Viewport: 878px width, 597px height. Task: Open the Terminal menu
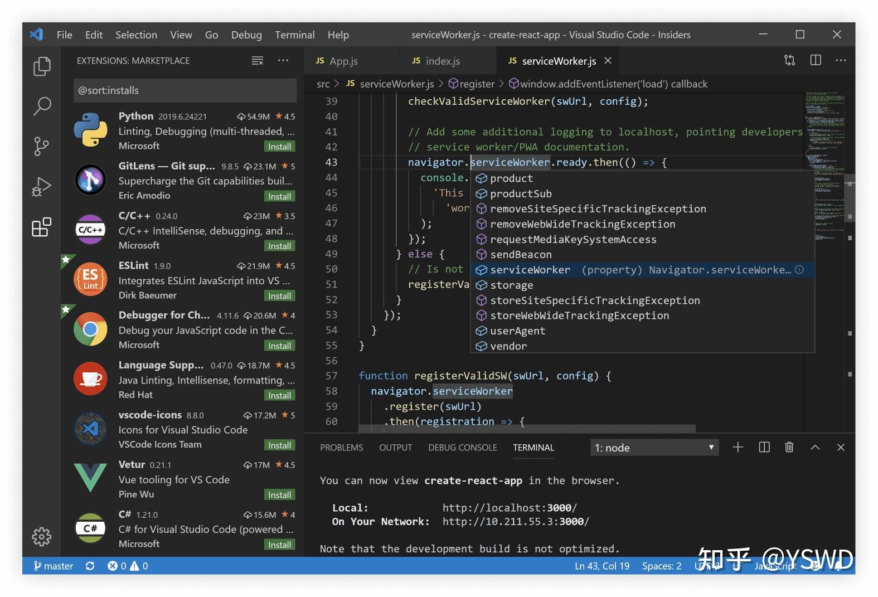(294, 35)
